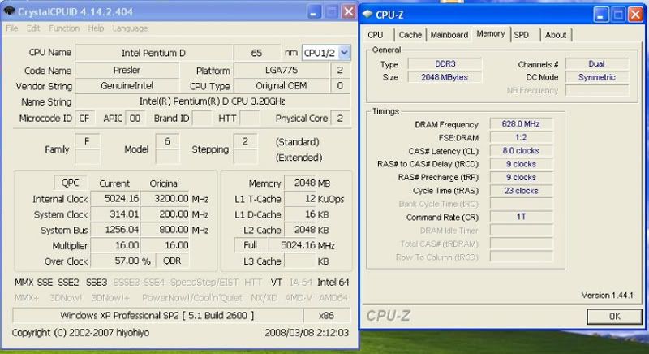Click the 'Intel 64' feature label
The width and height of the screenshot is (649, 354).
point(333,282)
